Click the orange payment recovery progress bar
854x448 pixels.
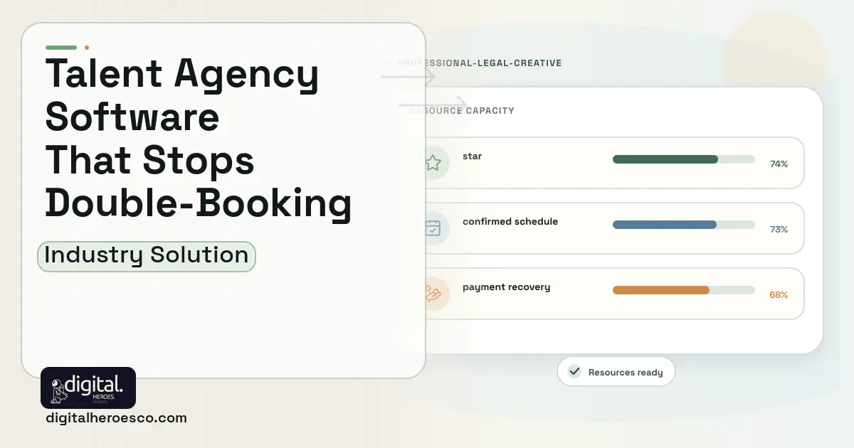(683, 290)
